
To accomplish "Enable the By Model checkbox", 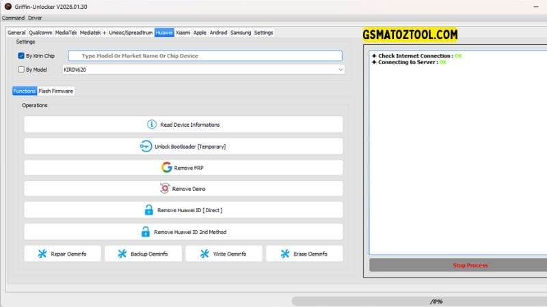I will 21,70.
